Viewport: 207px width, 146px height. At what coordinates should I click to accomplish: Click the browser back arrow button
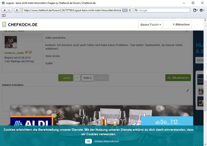coord(4,10)
